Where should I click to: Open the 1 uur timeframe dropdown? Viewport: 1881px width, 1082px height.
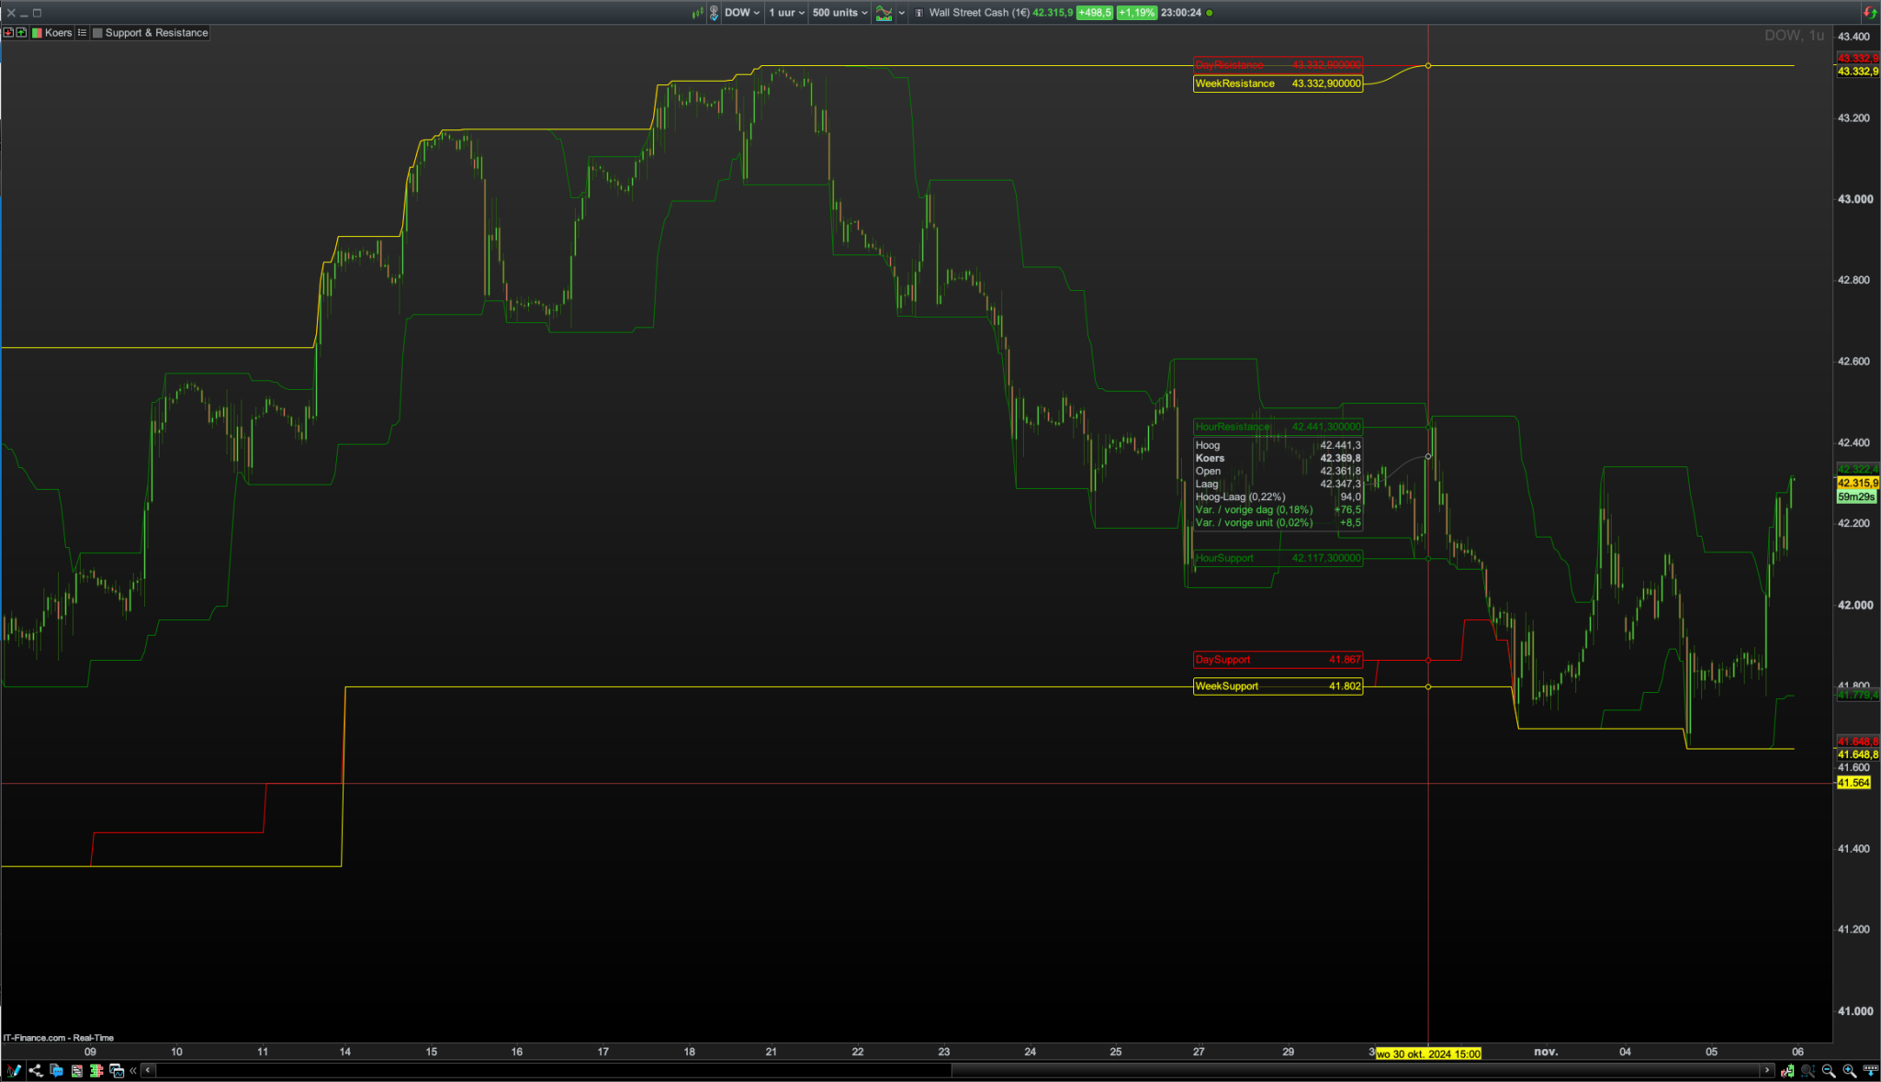[786, 13]
